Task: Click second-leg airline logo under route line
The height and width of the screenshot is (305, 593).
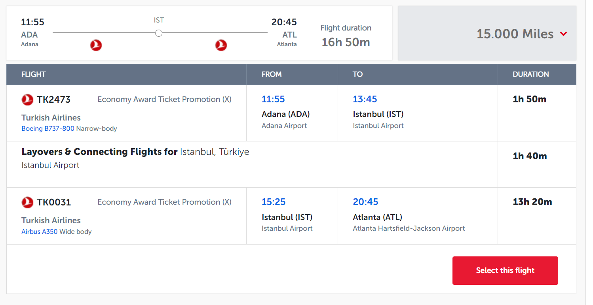Action: coord(221,45)
